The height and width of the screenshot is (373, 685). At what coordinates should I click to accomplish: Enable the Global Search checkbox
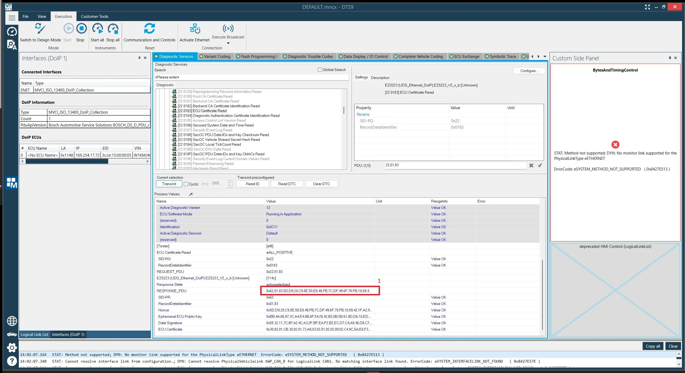pos(320,70)
